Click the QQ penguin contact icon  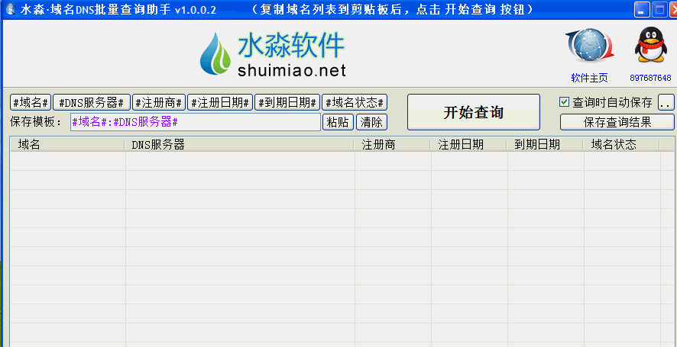click(x=650, y=45)
